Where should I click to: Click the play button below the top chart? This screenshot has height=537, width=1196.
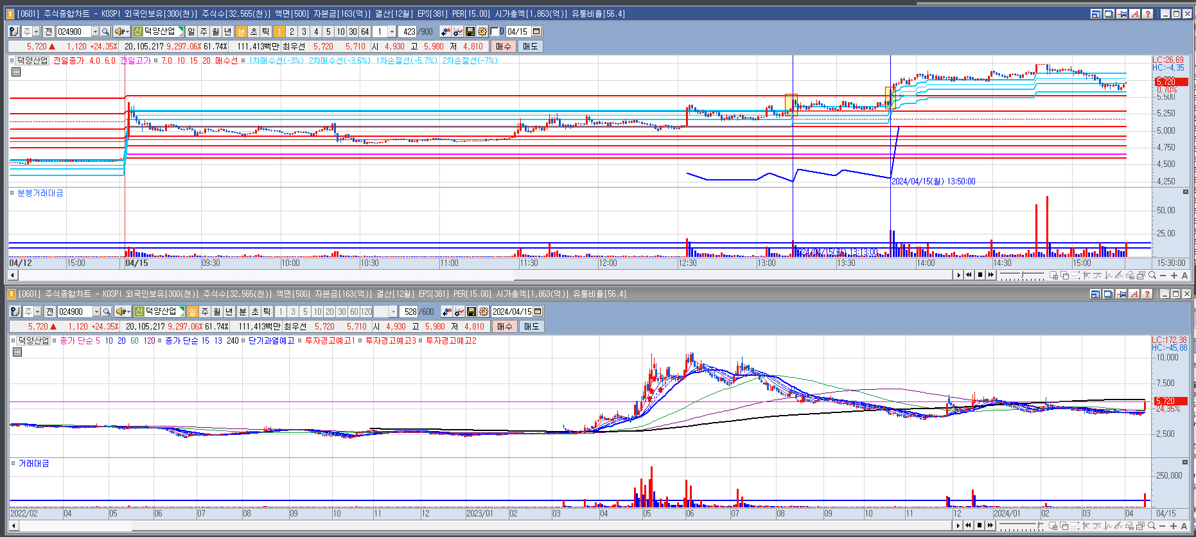point(958,275)
